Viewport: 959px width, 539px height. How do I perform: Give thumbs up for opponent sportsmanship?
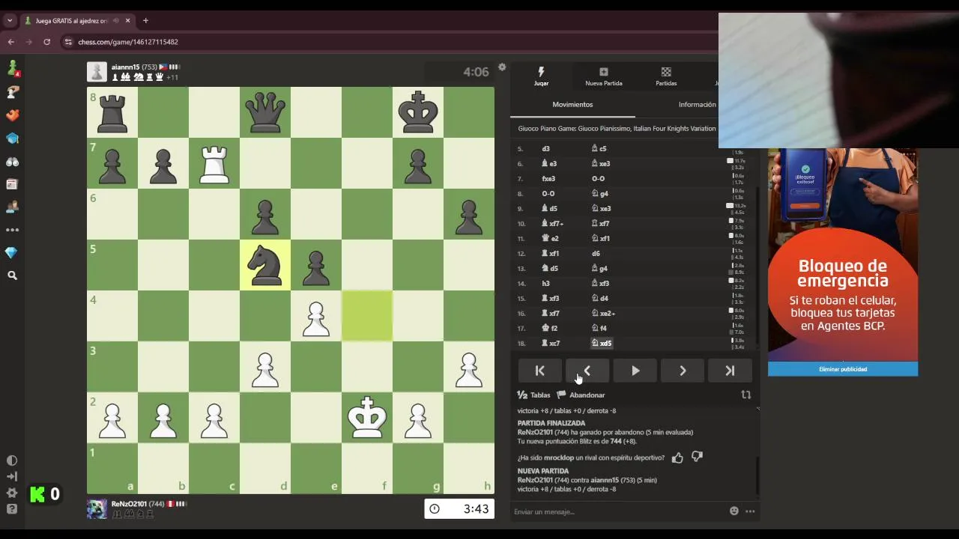click(677, 457)
